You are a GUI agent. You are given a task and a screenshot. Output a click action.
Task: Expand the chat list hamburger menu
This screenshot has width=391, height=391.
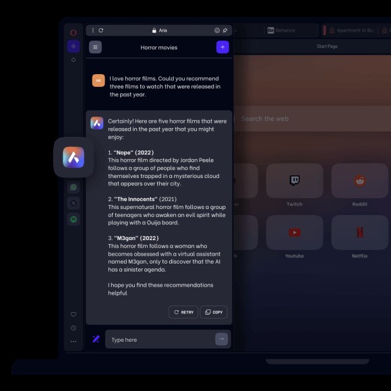pyautogui.click(x=95, y=47)
